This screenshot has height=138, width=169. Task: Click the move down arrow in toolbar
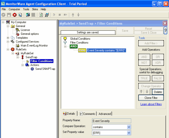pyautogui.click(x=78, y=15)
